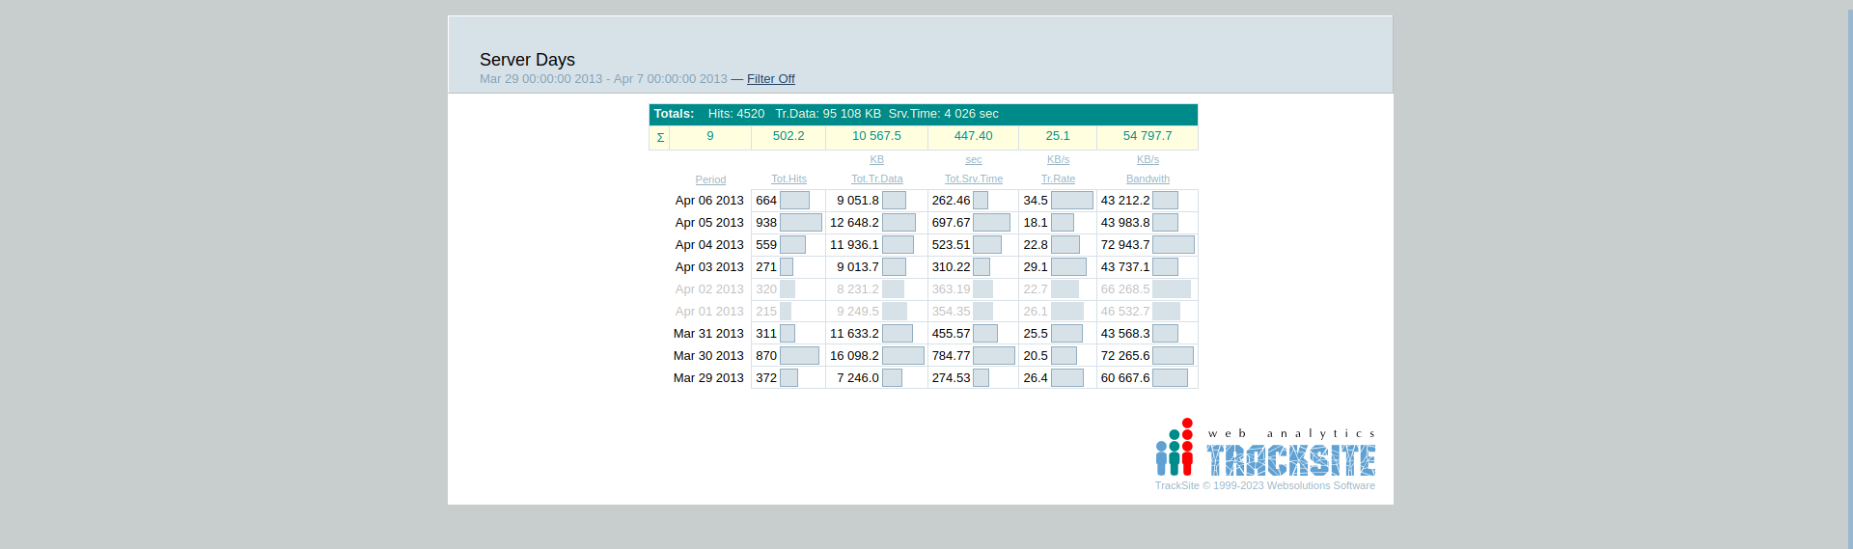This screenshot has height=549, width=1853.
Task: Sort by the Tot.Hits column header
Action: click(x=788, y=178)
